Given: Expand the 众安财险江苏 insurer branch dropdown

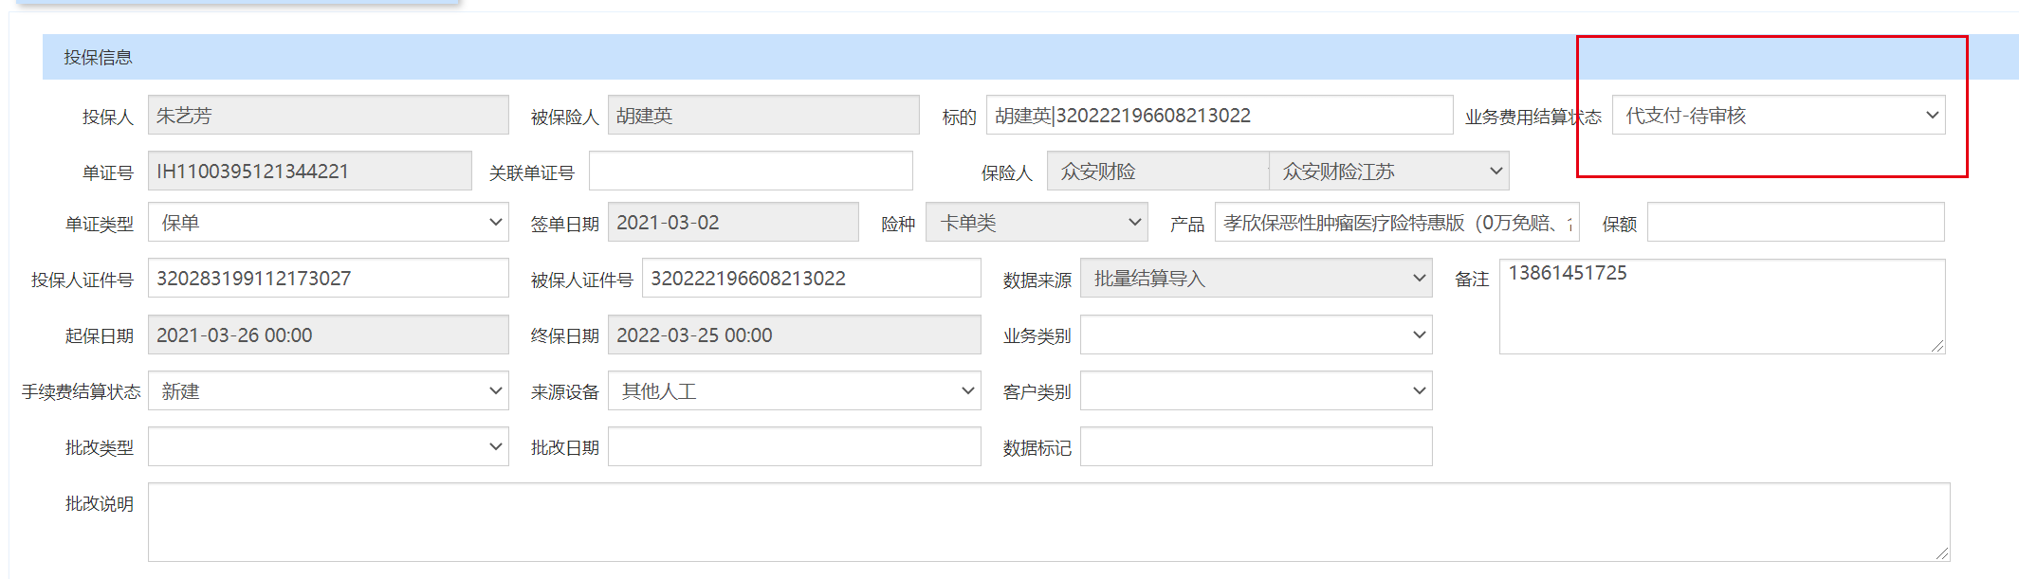Looking at the screenshot, I should 1388,172.
